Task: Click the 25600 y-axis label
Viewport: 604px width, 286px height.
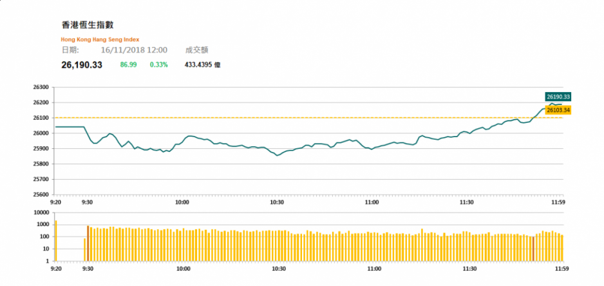Action: click(42, 195)
